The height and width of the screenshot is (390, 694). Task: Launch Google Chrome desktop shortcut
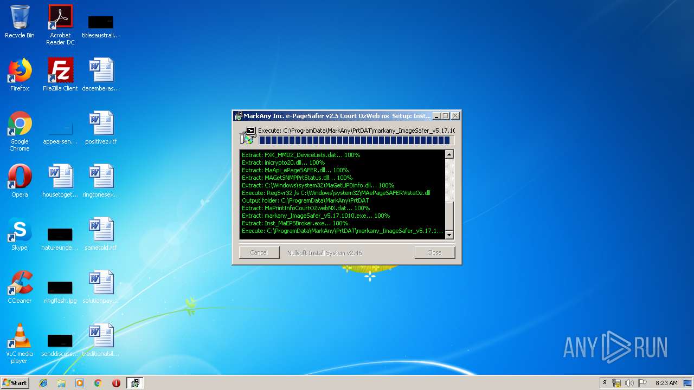point(20,132)
